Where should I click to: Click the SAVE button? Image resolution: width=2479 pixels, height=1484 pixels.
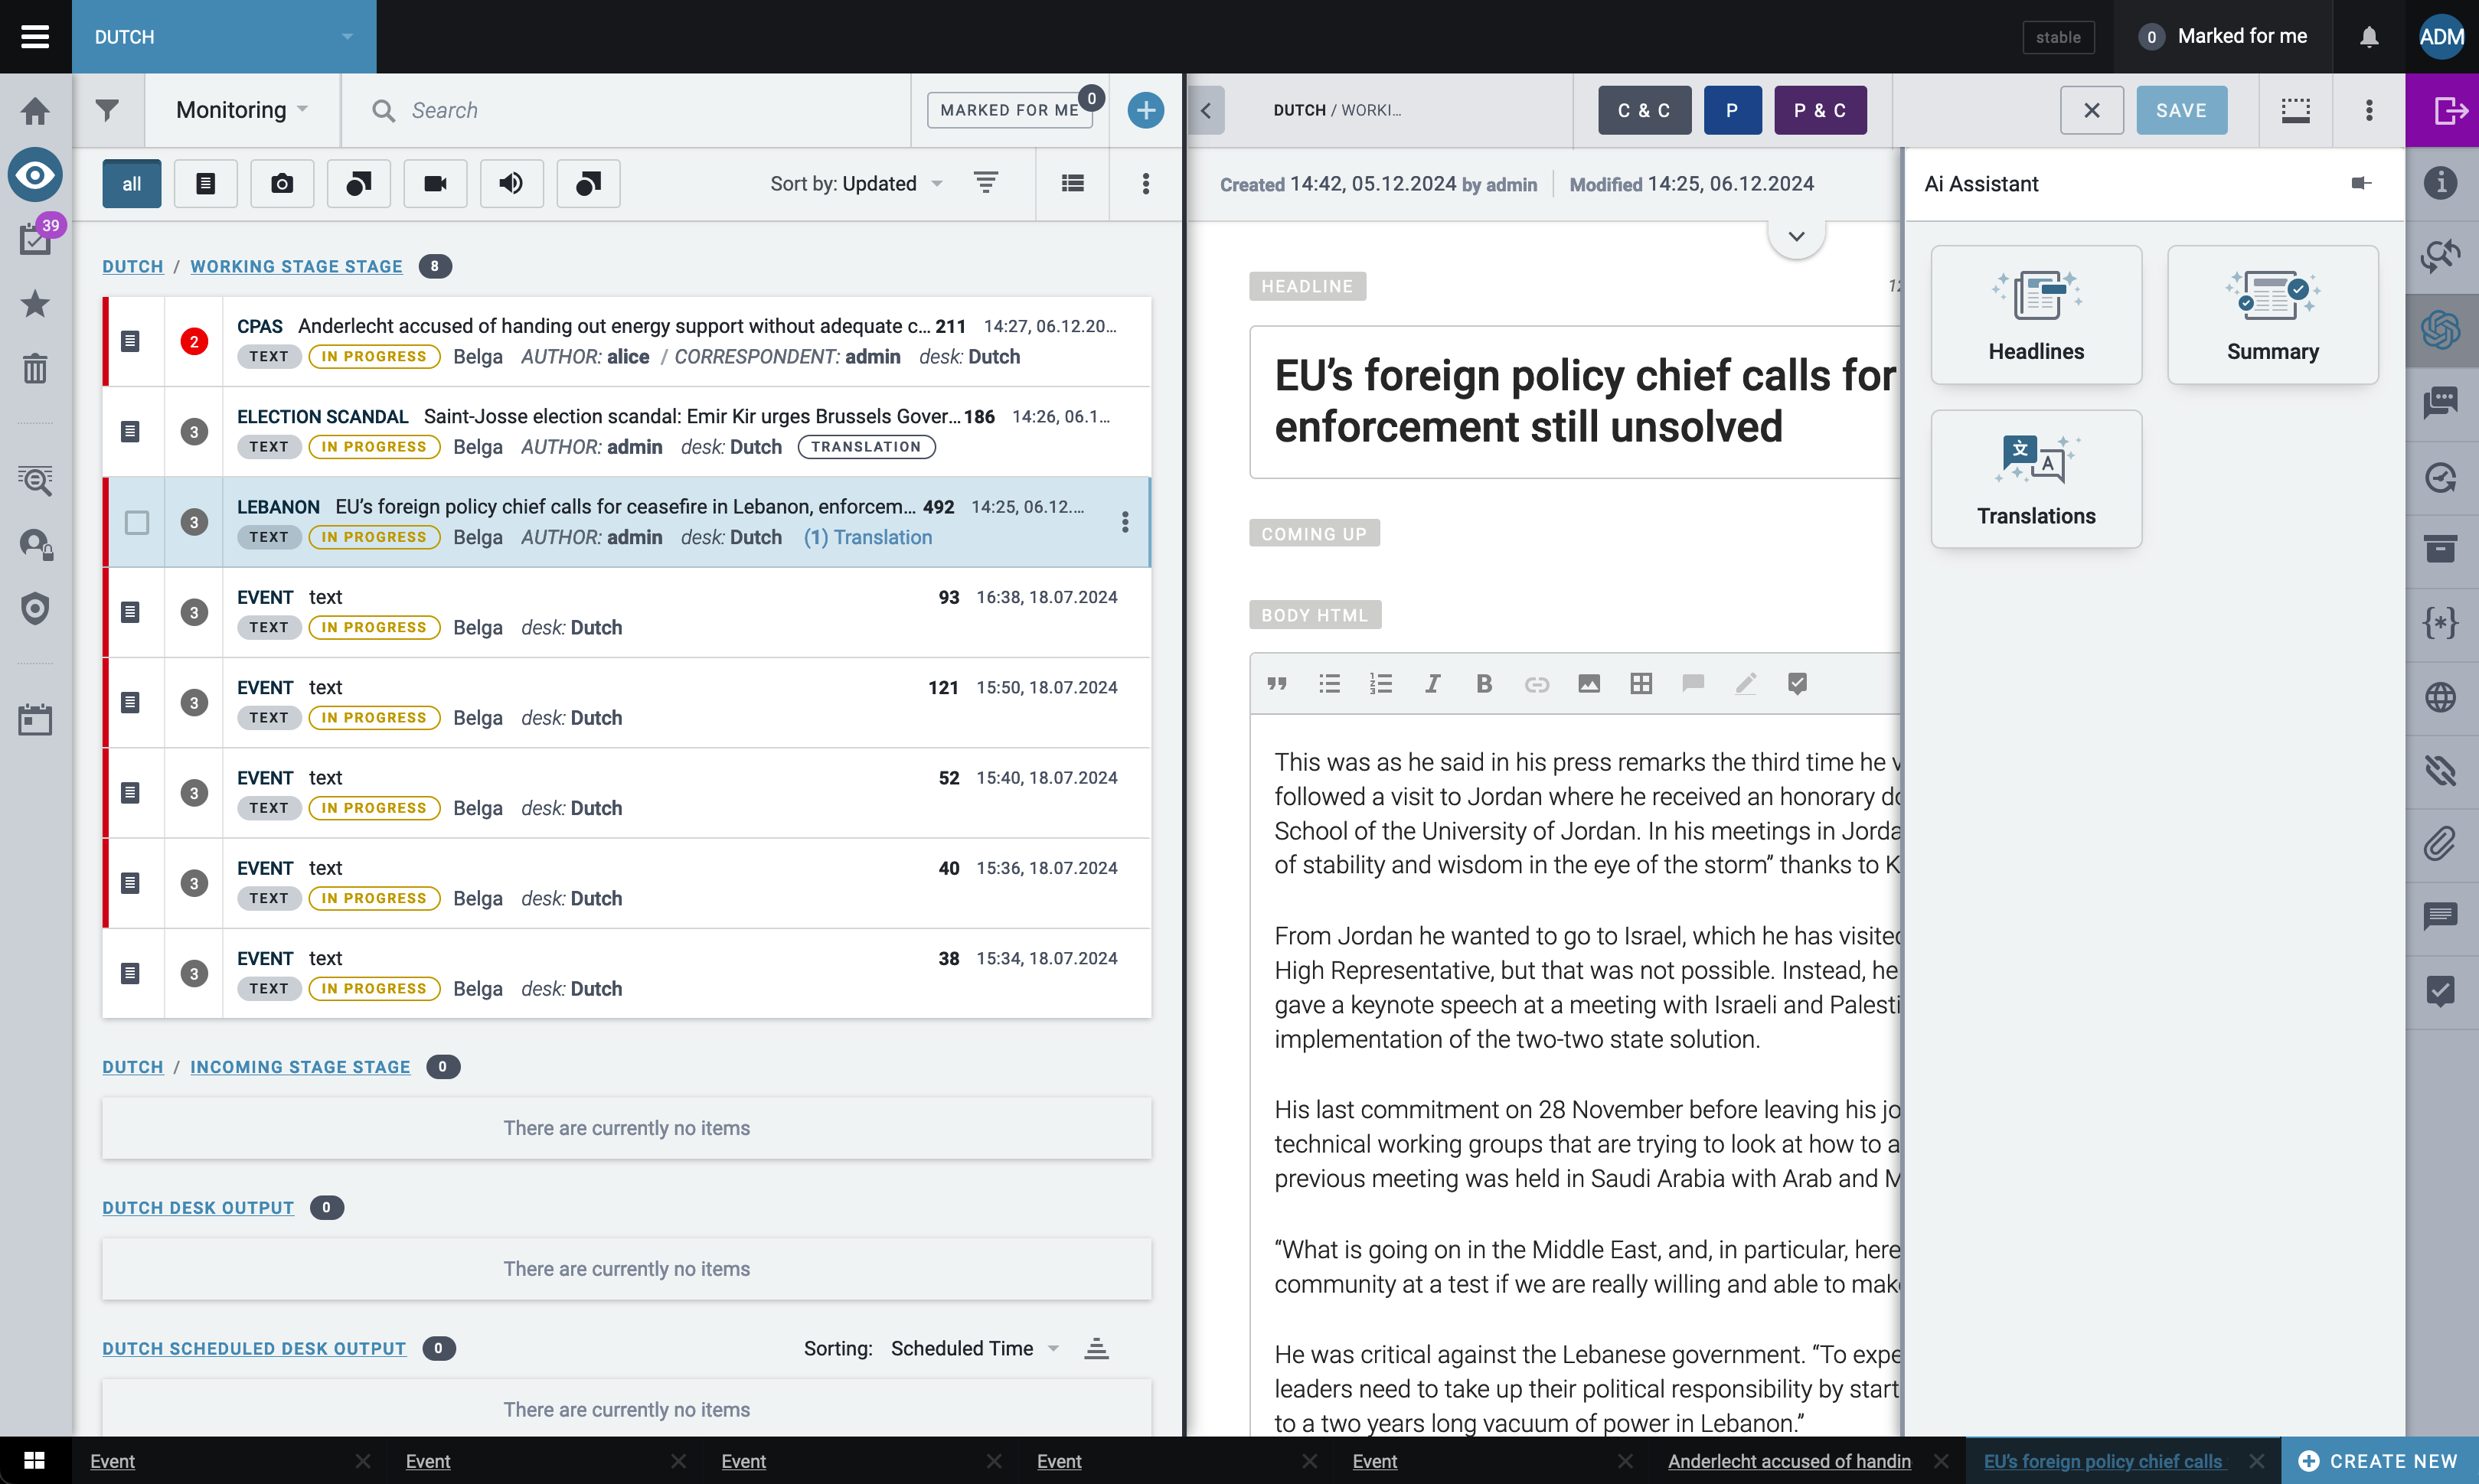(2181, 110)
